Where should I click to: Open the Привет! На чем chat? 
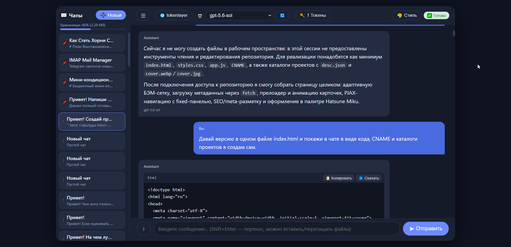tap(92, 236)
